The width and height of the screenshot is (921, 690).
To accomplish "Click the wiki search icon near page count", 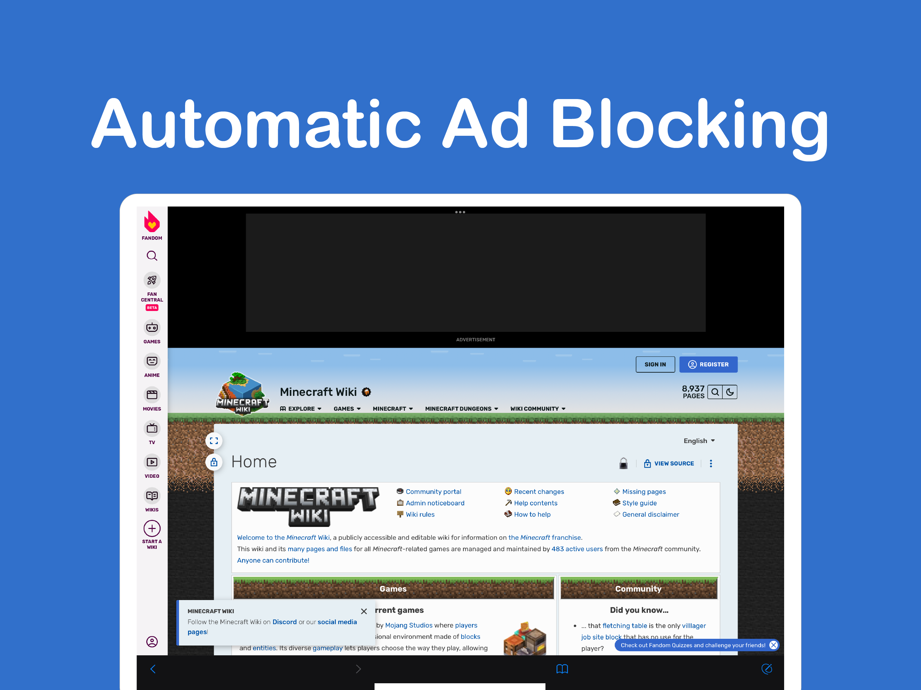I will pyautogui.click(x=715, y=392).
